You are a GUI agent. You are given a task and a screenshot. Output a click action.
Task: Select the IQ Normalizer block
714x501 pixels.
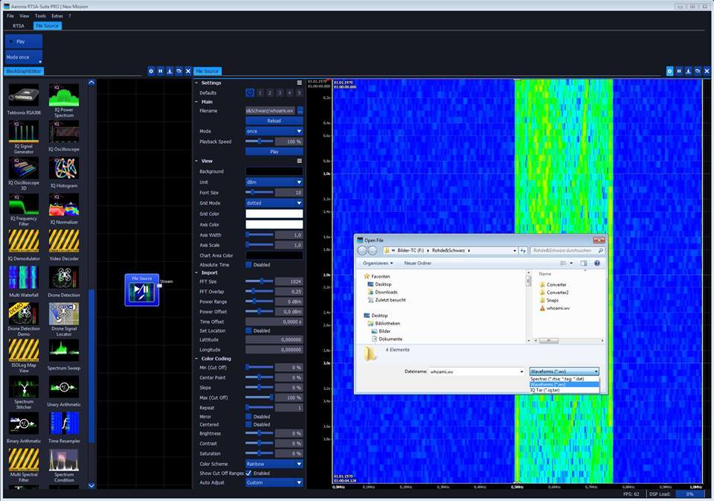(x=64, y=208)
